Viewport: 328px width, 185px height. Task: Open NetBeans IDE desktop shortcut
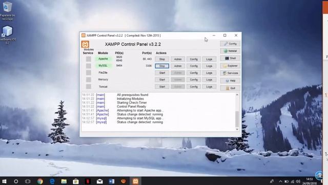coord(7,35)
